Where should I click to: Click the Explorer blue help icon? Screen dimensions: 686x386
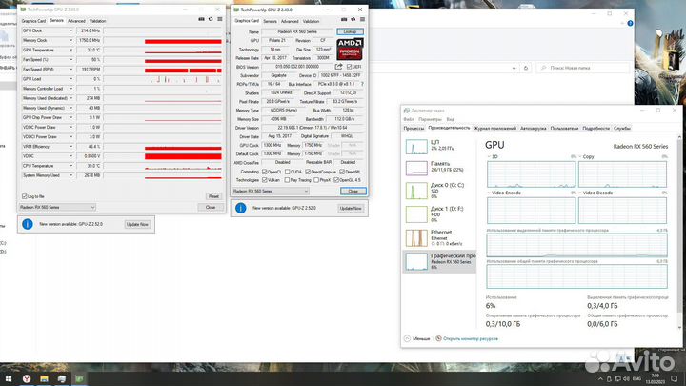coord(630,23)
